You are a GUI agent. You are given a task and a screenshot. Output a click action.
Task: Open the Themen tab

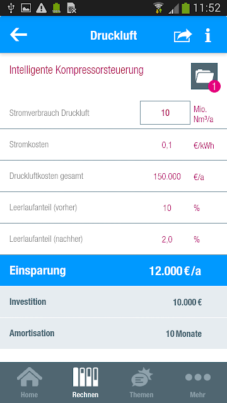pos(141,383)
